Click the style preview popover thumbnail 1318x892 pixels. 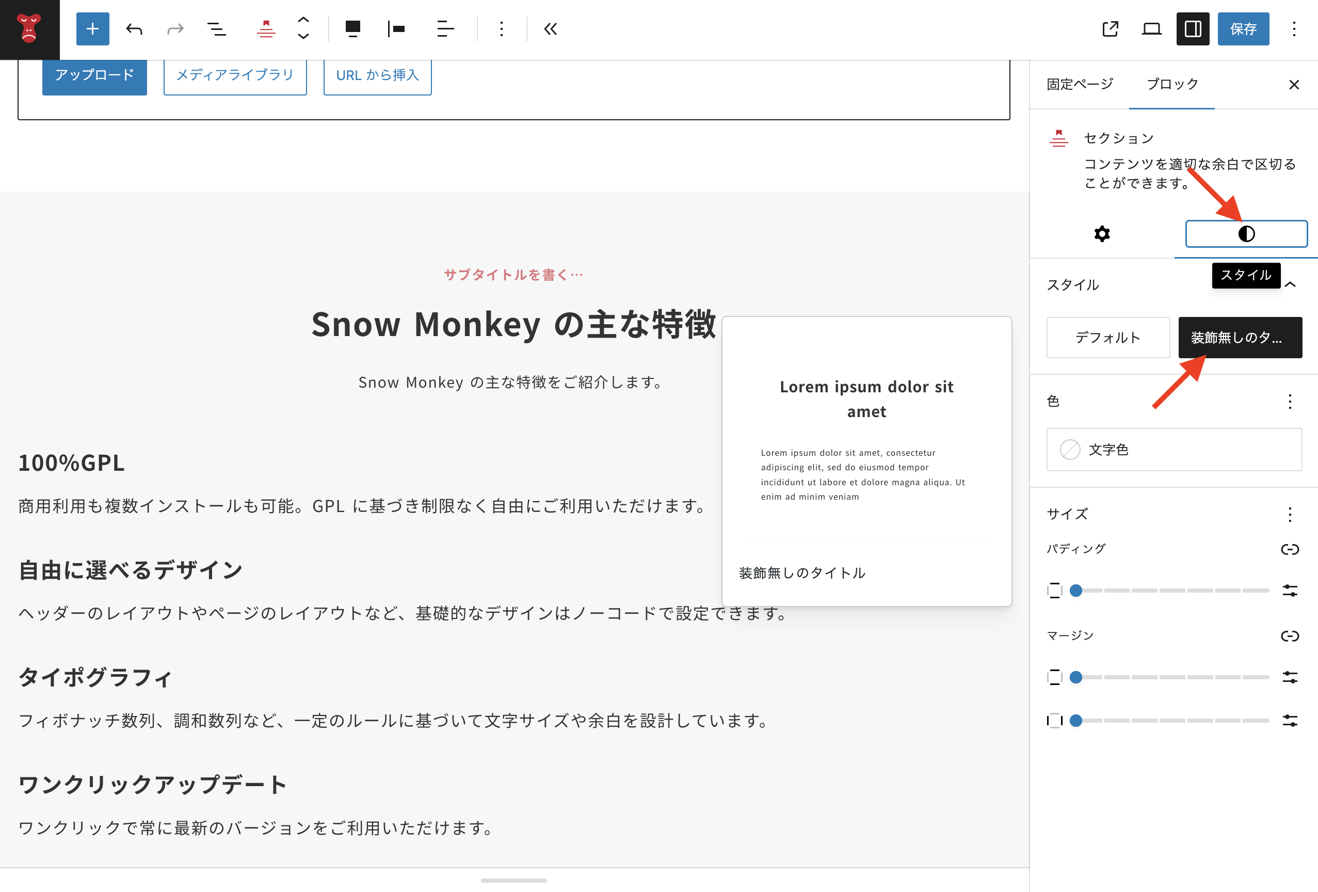coord(866,461)
